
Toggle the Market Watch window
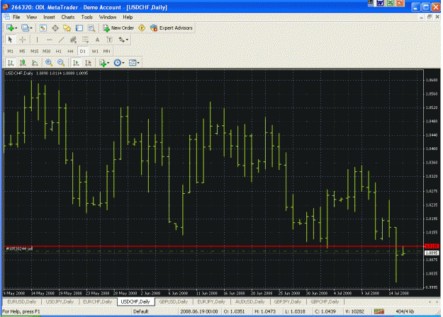tap(43, 28)
